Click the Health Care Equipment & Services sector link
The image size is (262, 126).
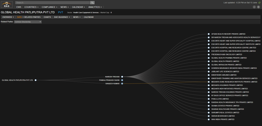tap(86, 12)
